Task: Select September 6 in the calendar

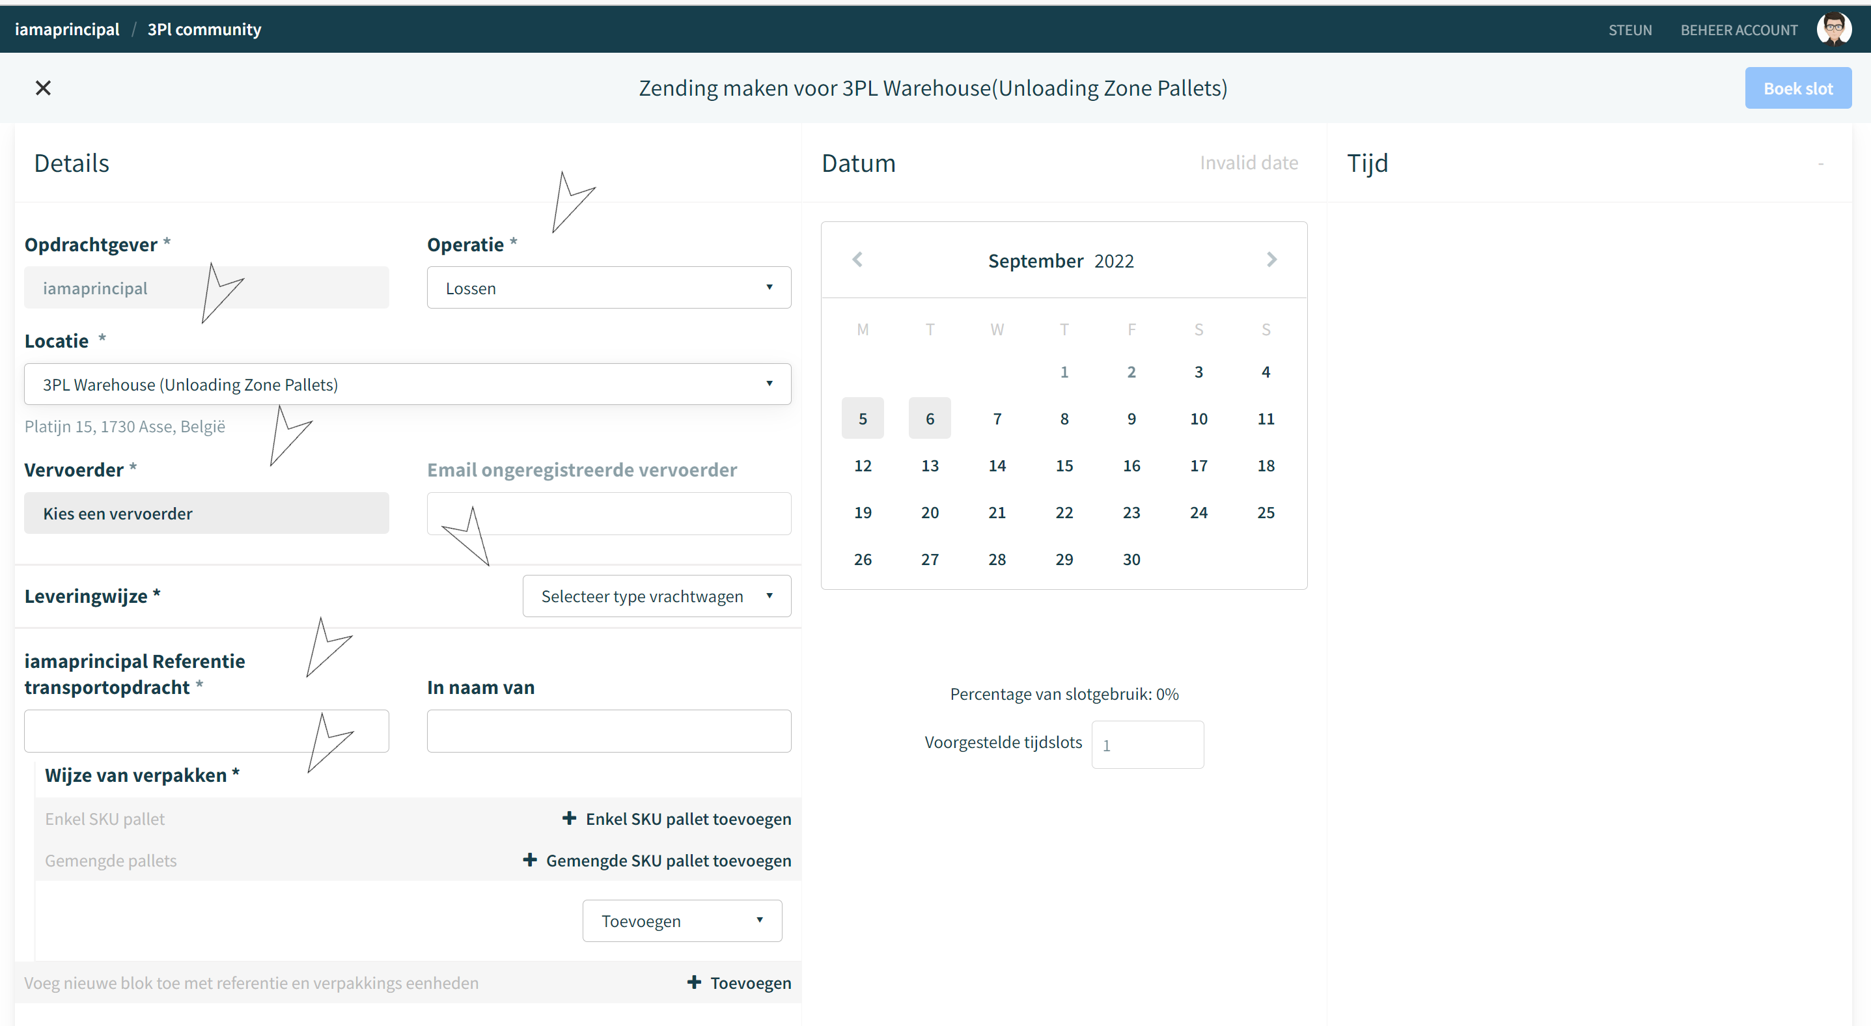Action: (x=930, y=418)
